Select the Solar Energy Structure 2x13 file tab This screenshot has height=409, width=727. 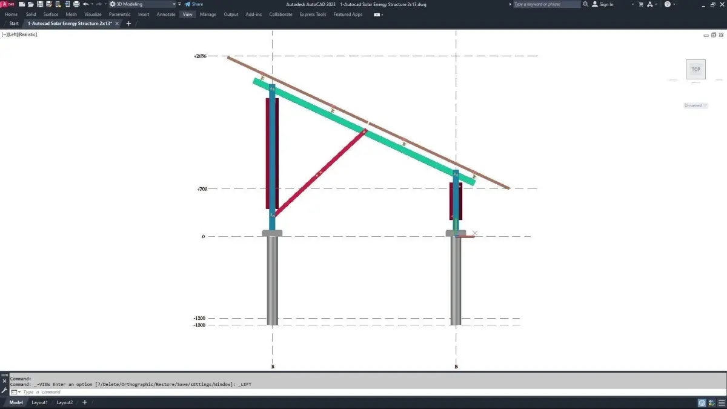point(70,24)
